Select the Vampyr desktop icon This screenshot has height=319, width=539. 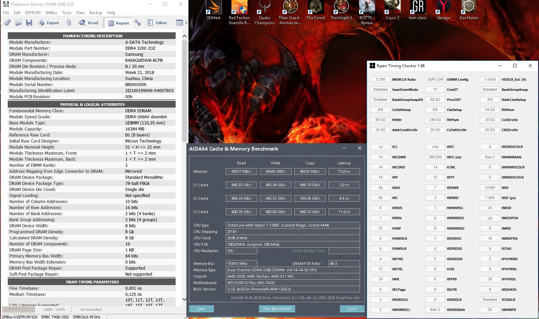(x=443, y=10)
